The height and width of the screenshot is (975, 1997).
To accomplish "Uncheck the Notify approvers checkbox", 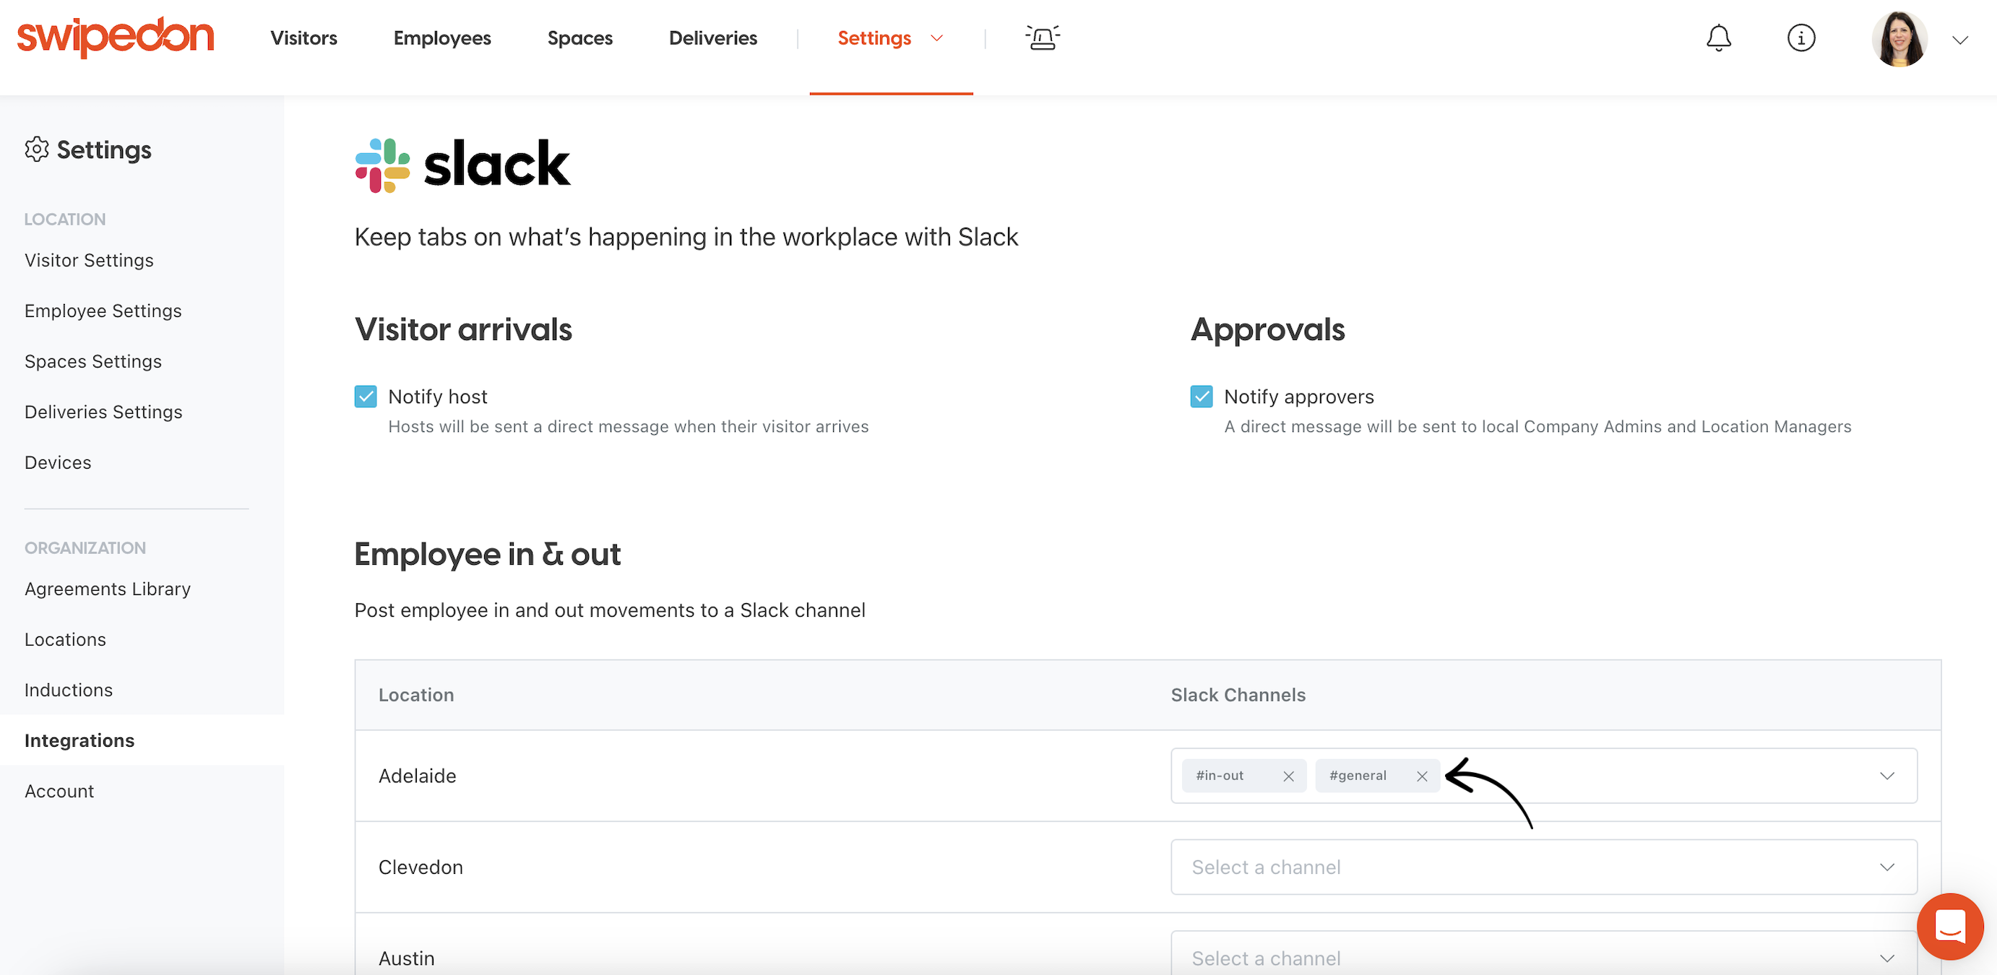I will [x=1202, y=396].
